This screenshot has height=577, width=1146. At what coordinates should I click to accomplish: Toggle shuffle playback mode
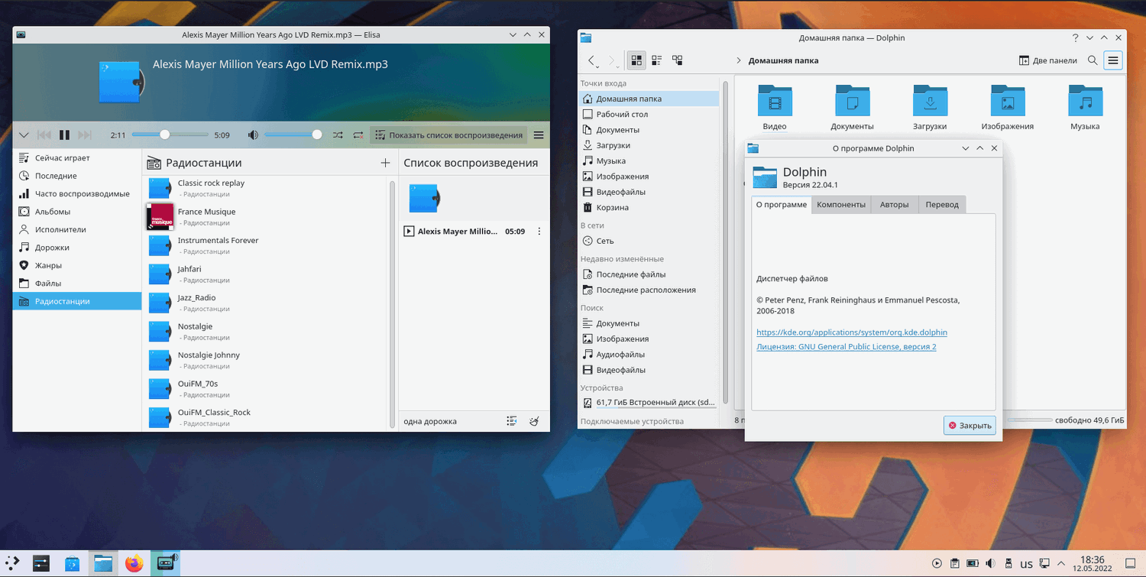click(x=338, y=135)
